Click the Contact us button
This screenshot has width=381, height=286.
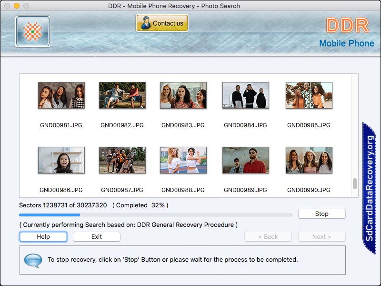[162, 23]
